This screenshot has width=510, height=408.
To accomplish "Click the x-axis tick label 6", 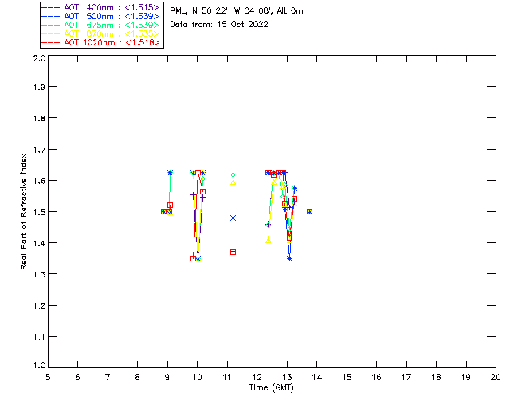I will [x=78, y=377].
